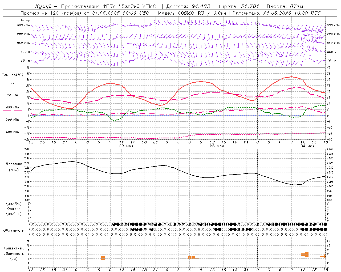The height and width of the screenshot is (272, 341).
Task: Click the "Модель COSMO-RU / 6.6км" label
Action: (192, 13)
